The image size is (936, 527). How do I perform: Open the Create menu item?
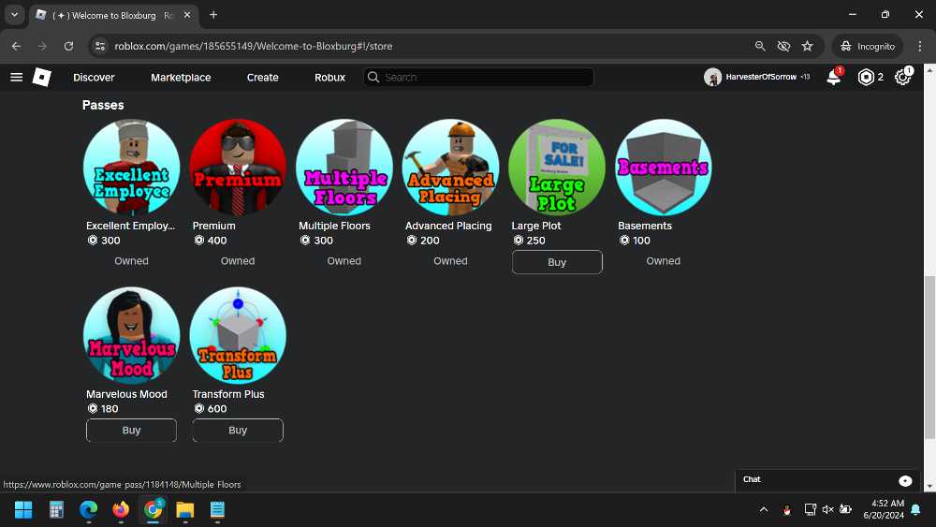pyautogui.click(x=263, y=78)
